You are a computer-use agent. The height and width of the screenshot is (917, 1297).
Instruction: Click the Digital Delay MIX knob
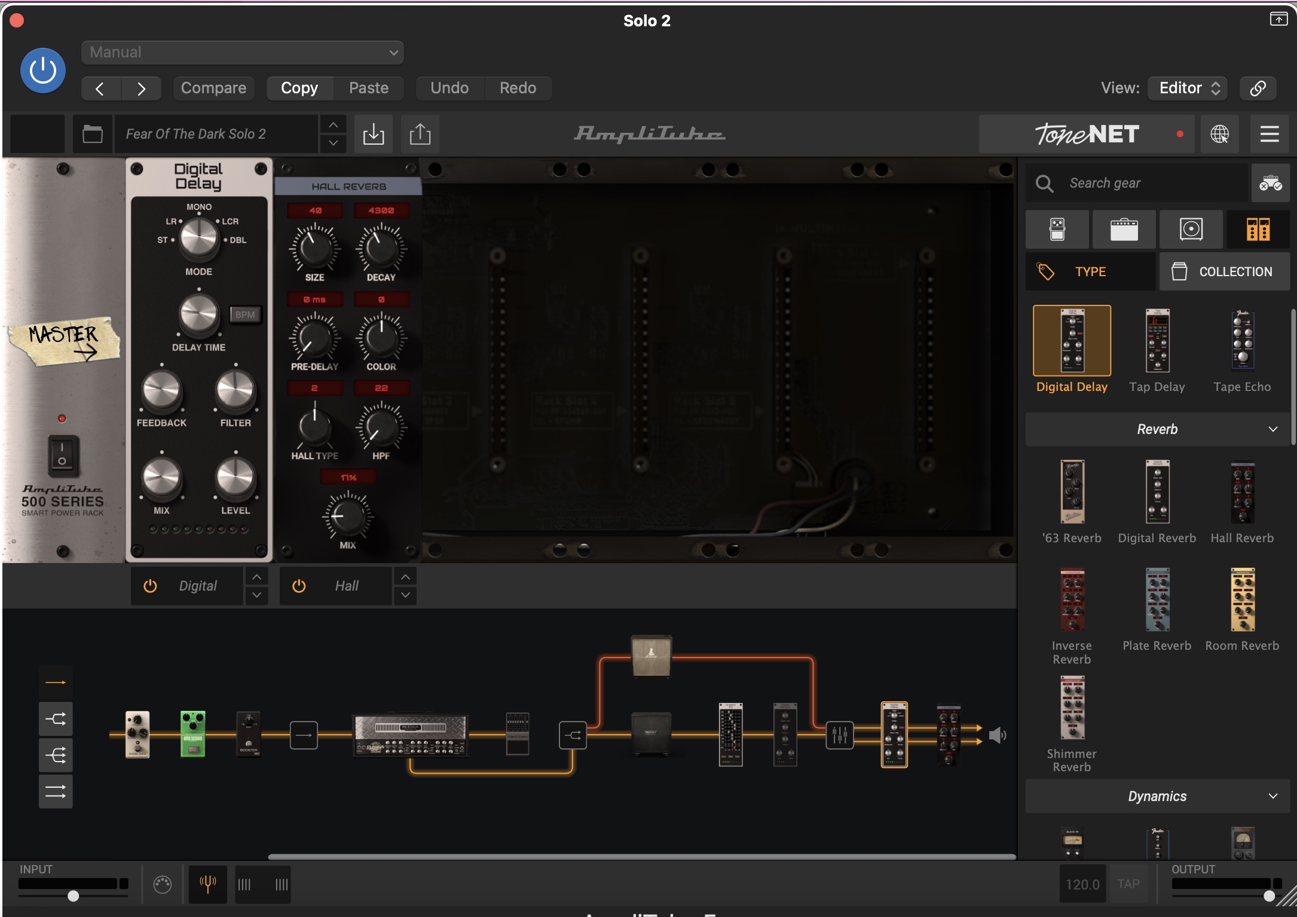pyautogui.click(x=161, y=478)
